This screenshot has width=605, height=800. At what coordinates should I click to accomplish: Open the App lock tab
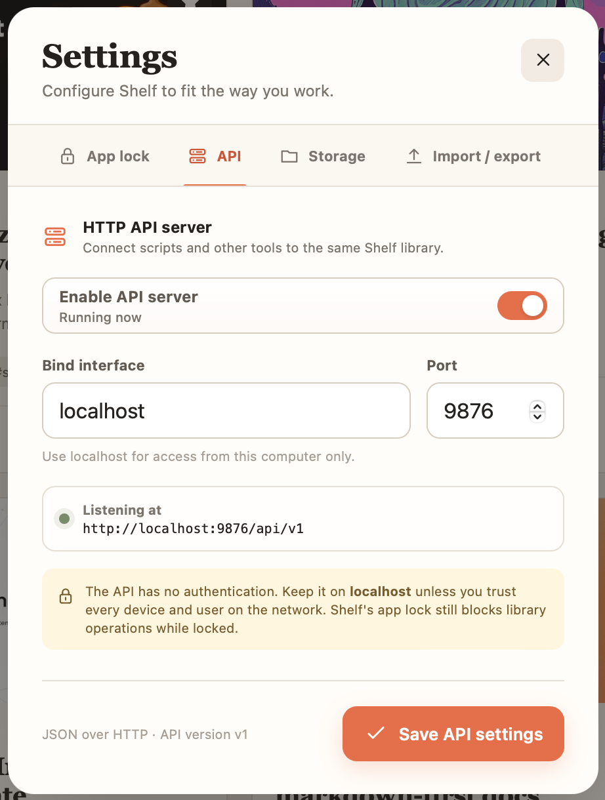click(x=105, y=156)
